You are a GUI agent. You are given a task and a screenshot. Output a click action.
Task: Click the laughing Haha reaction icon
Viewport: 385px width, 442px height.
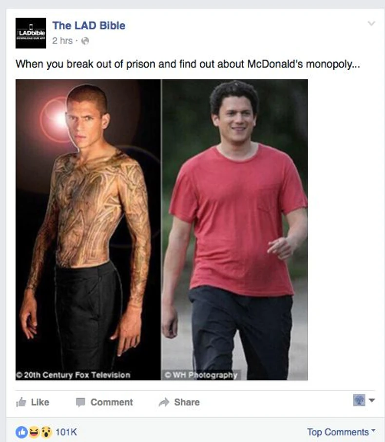[34, 432]
